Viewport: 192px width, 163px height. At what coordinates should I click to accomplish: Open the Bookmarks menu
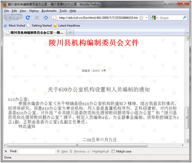pyautogui.click(x=49, y=11)
